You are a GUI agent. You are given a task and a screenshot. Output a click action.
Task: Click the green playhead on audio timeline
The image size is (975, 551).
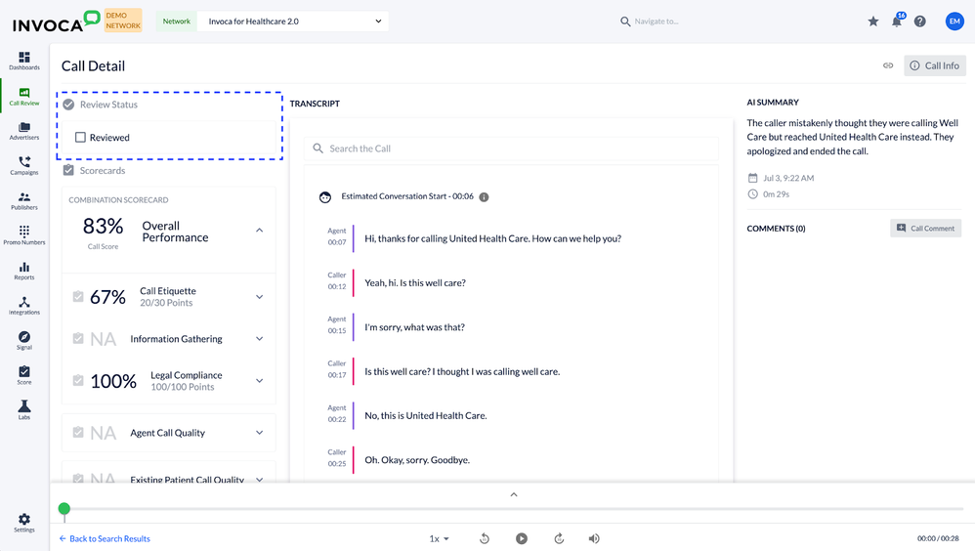click(64, 509)
